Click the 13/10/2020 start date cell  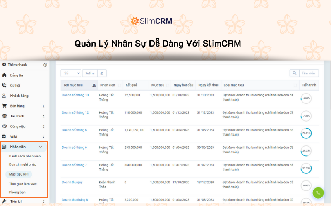tap(181, 182)
